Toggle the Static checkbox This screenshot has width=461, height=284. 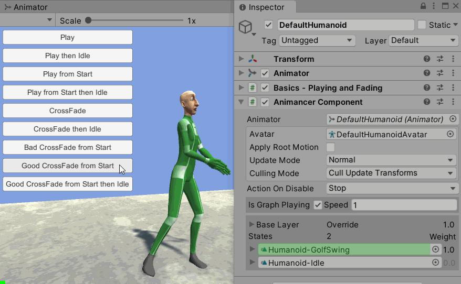point(422,25)
